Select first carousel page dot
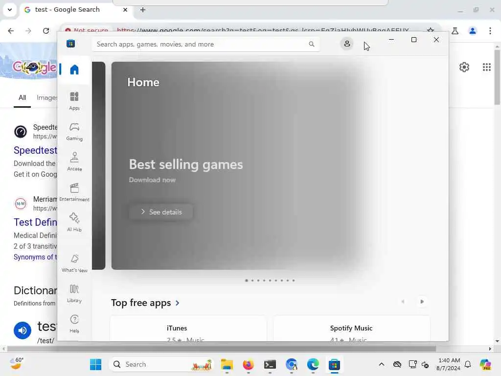Image resolution: width=501 pixels, height=376 pixels. click(247, 281)
